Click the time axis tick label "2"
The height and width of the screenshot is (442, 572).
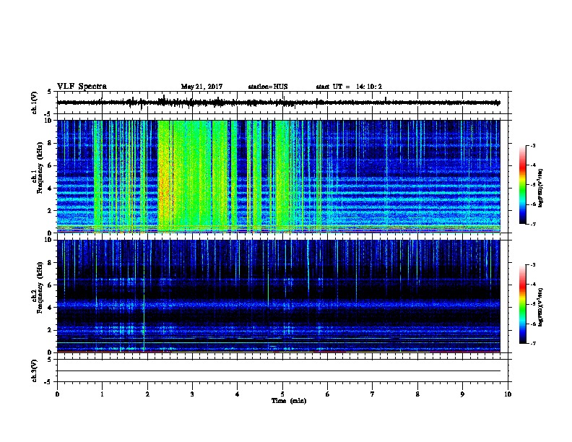[x=147, y=394]
